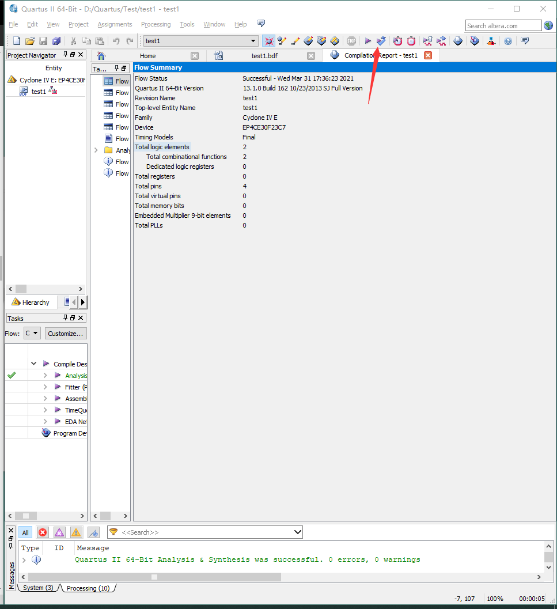The height and width of the screenshot is (609, 557).
Task: Expand the Analysis & Synthesis message row
Action: coord(24,559)
